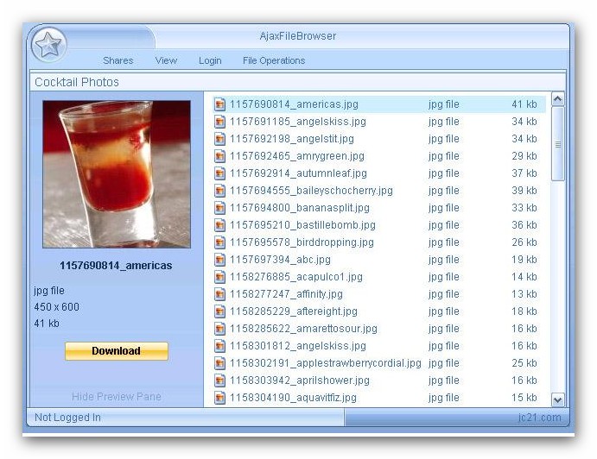Select file name 1157691185_angelskiss.jpg
The width and height of the screenshot is (597, 459).
(x=298, y=122)
